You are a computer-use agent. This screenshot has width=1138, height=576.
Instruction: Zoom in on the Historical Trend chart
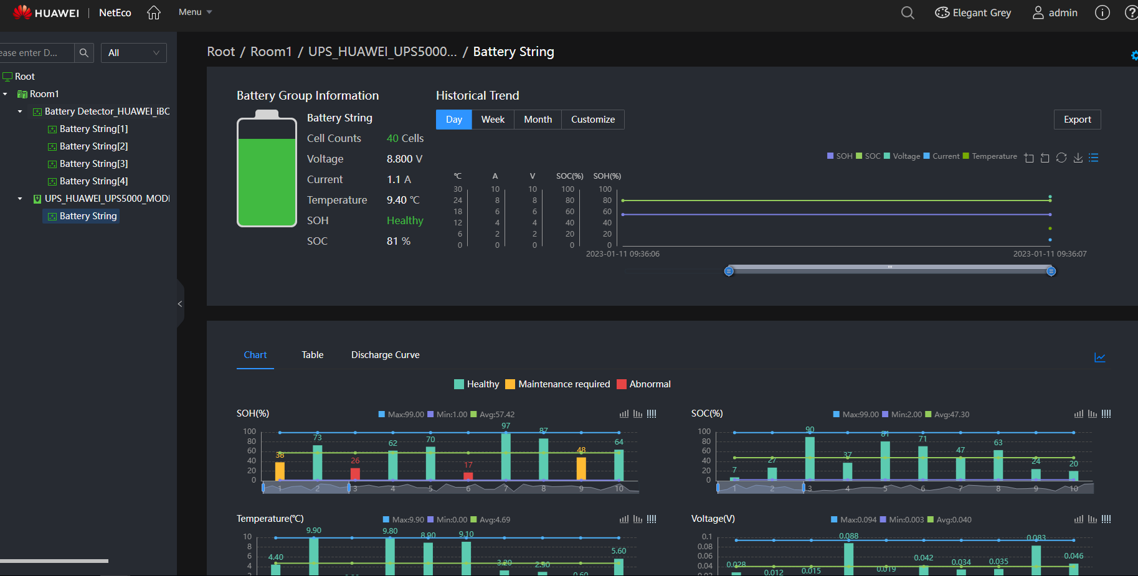click(1029, 158)
